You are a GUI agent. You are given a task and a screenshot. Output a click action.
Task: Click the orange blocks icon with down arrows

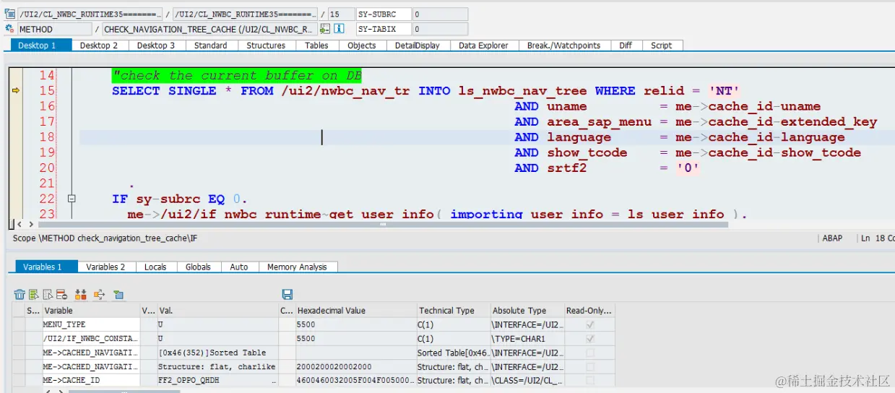pos(81,294)
